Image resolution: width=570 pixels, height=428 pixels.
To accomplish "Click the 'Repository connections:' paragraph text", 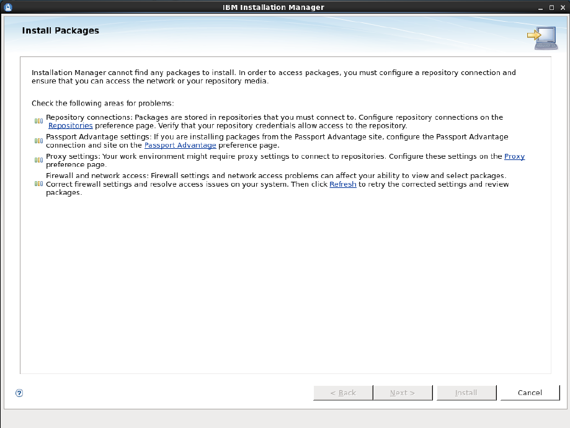I will (x=275, y=122).
